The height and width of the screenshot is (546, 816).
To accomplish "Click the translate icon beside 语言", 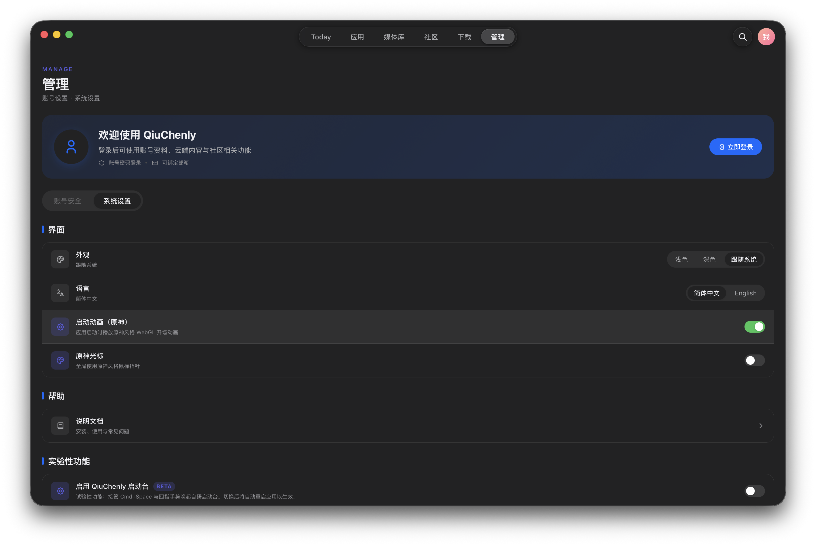I will pos(60,293).
